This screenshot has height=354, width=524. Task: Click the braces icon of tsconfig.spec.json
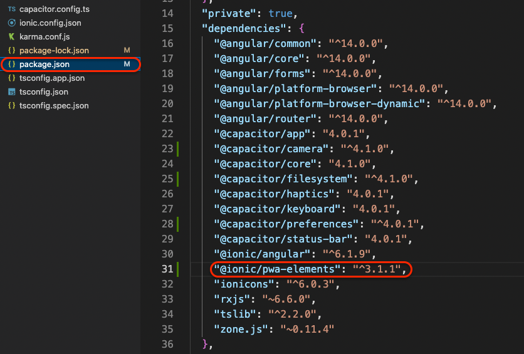click(x=12, y=105)
